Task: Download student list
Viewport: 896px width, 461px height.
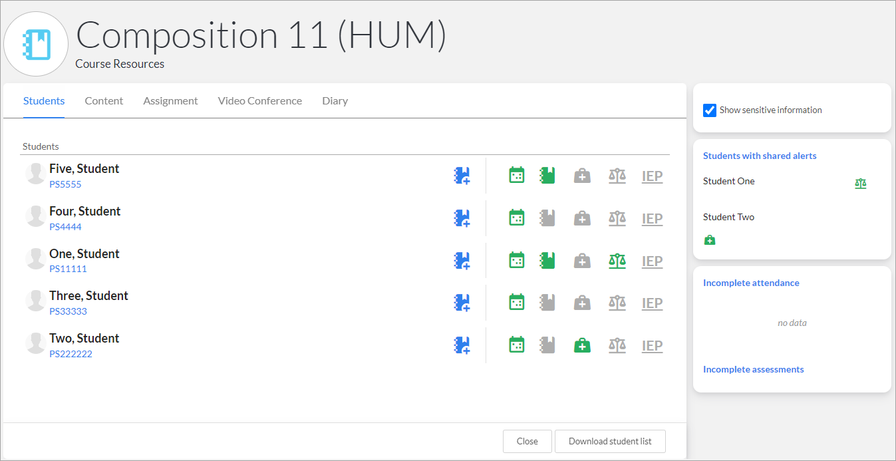Action: (x=610, y=441)
